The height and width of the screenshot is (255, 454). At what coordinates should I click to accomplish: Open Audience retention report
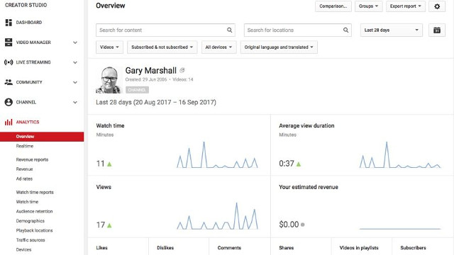[x=35, y=211]
